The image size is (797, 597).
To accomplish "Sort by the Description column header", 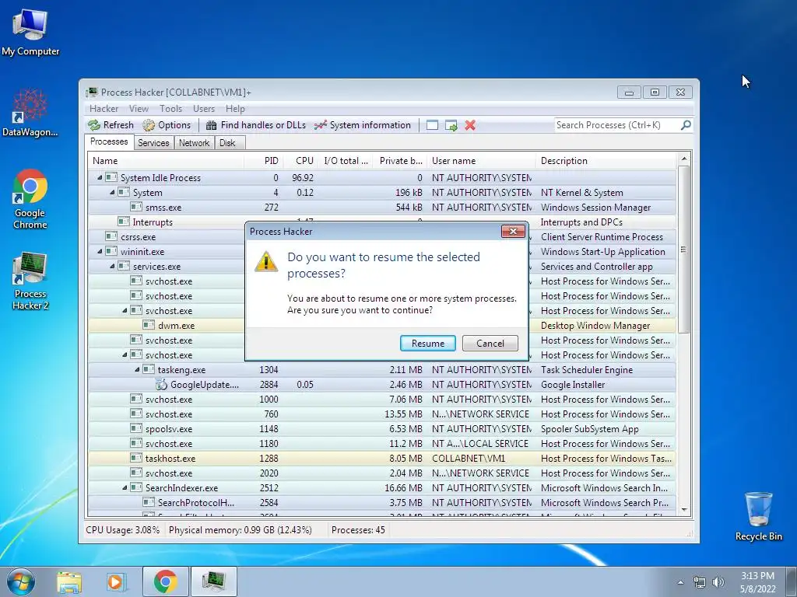I will point(606,160).
